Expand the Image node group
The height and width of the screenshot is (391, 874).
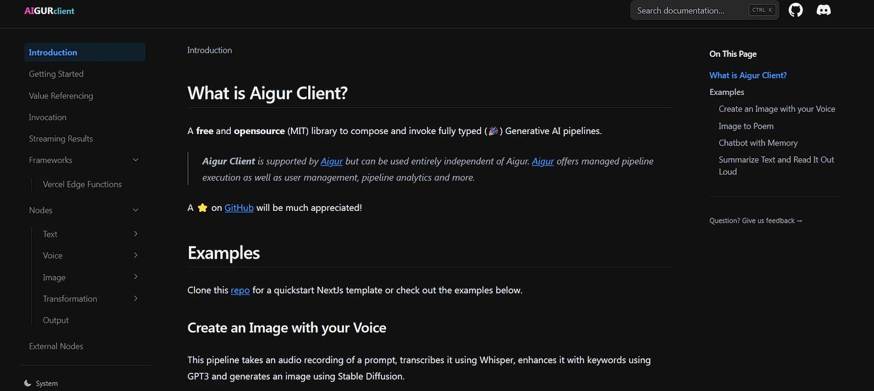click(x=135, y=277)
